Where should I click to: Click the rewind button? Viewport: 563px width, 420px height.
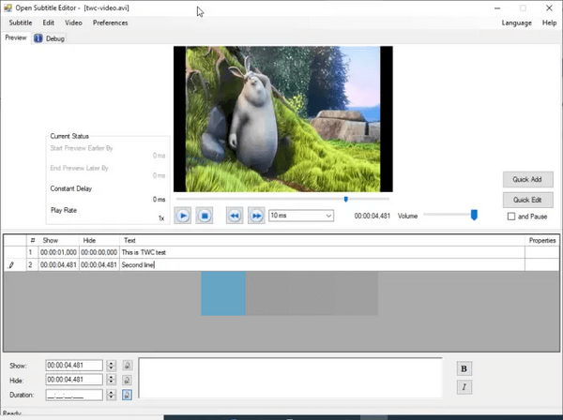click(235, 216)
